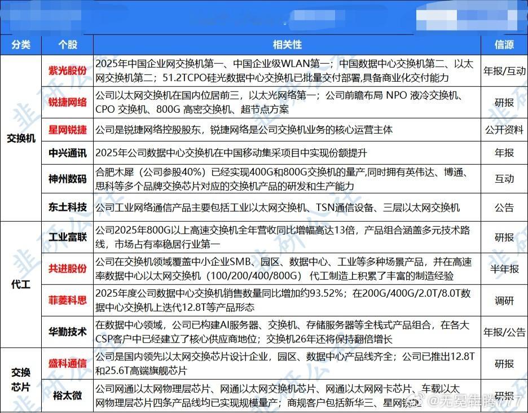Click 年报/互动 source in 紫光股份 row
This screenshot has width=528, height=413.
(x=504, y=71)
